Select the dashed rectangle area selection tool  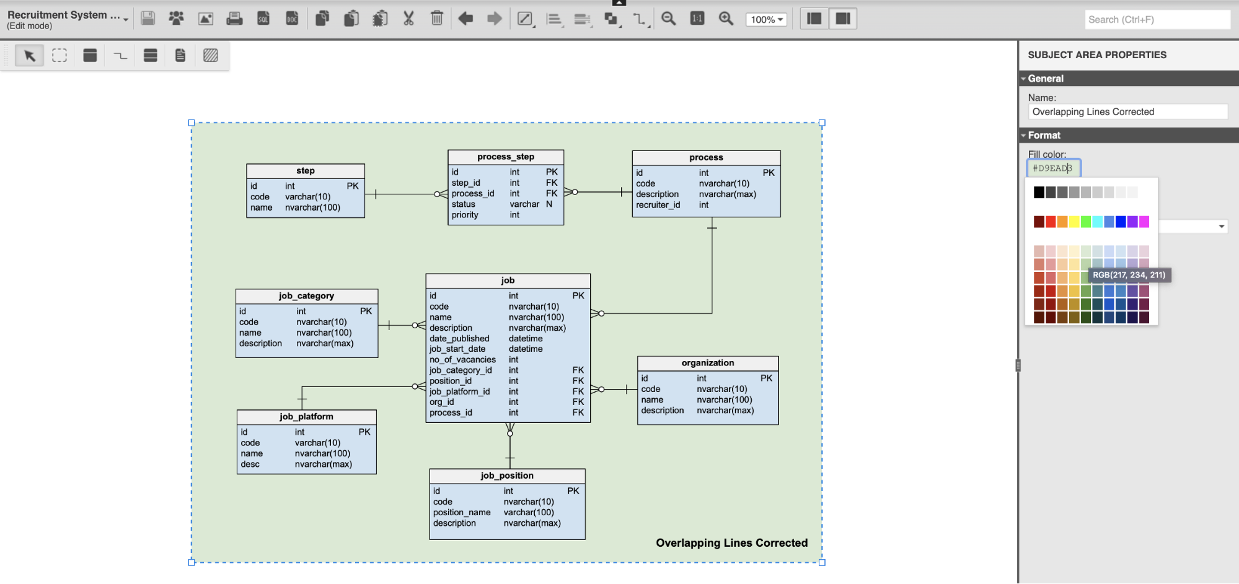pyautogui.click(x=60, y=56)
